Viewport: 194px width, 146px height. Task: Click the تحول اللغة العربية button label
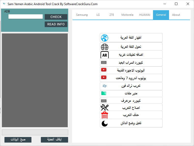pyautogui.click(x=131, y=47)
